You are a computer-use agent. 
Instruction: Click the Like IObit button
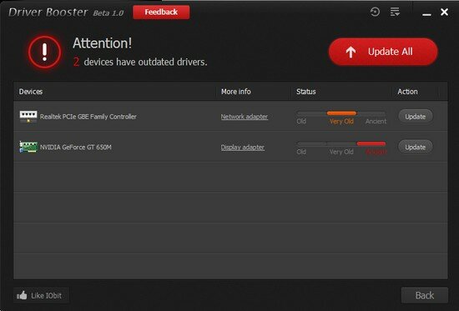pyautogui.click(x=41, y=295)
